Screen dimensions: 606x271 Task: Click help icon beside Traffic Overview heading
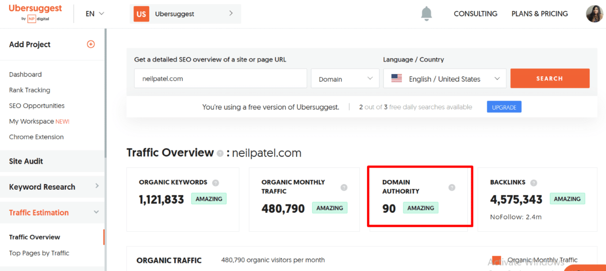(220, 153)
